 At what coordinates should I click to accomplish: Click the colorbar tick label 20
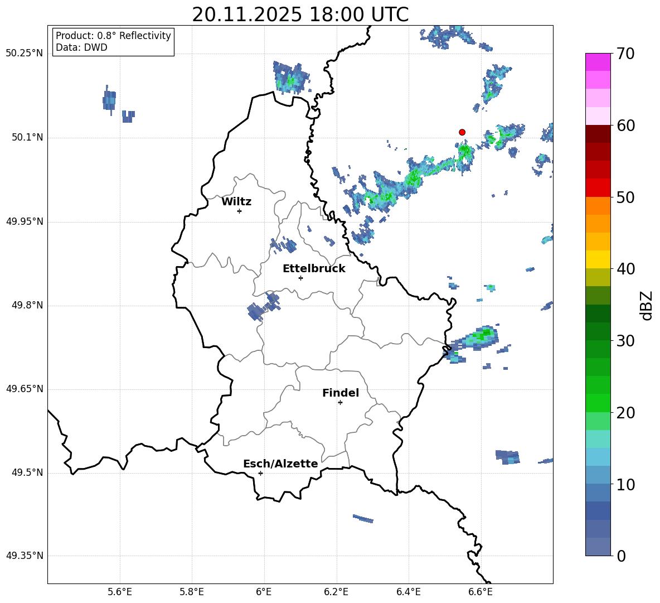(626, 413)
